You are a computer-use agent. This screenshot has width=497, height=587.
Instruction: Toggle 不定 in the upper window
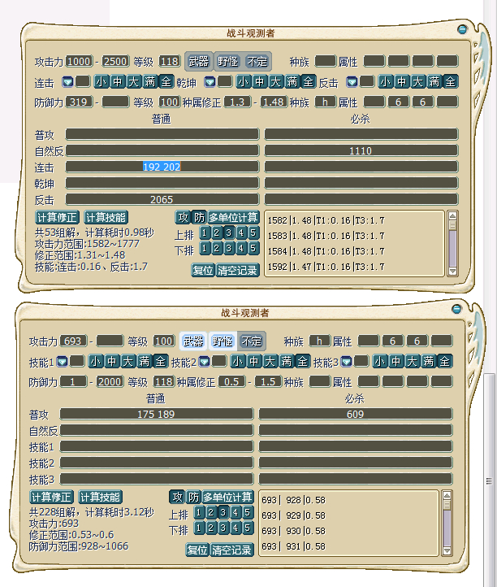pyautogui.click(x=257, y=62)
